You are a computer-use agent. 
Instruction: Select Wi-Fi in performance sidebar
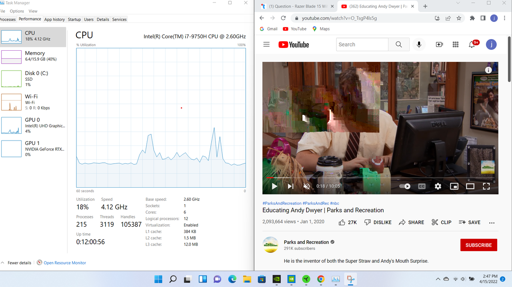pyautogui.click(x=34, y=102)
